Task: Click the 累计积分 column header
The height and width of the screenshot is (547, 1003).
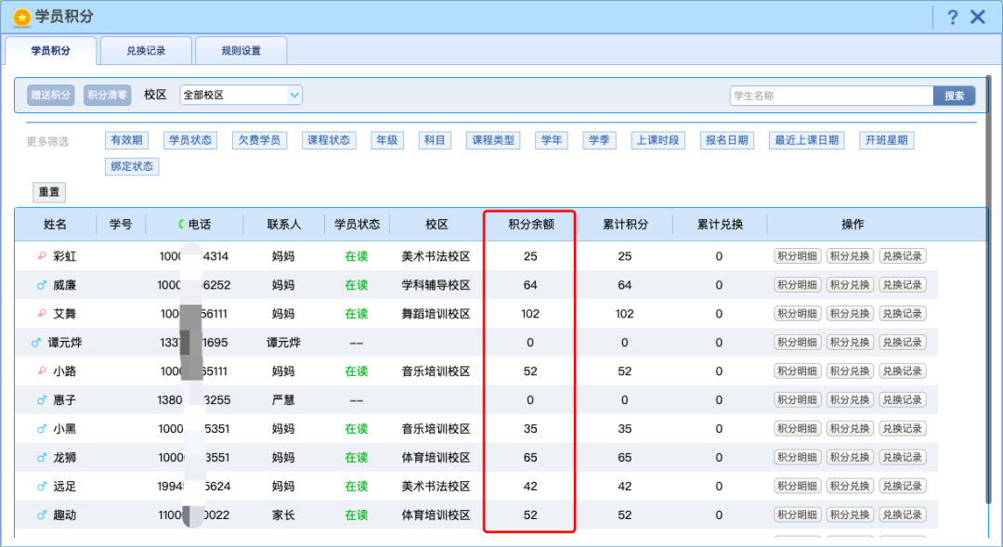Action: [x=625, y=225]
